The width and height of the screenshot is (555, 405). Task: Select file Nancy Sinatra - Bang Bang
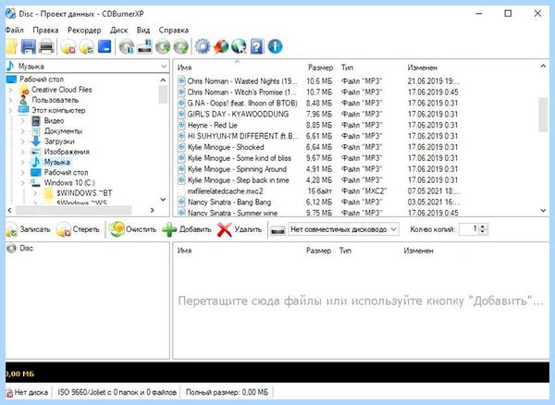(x=229, y=202)
